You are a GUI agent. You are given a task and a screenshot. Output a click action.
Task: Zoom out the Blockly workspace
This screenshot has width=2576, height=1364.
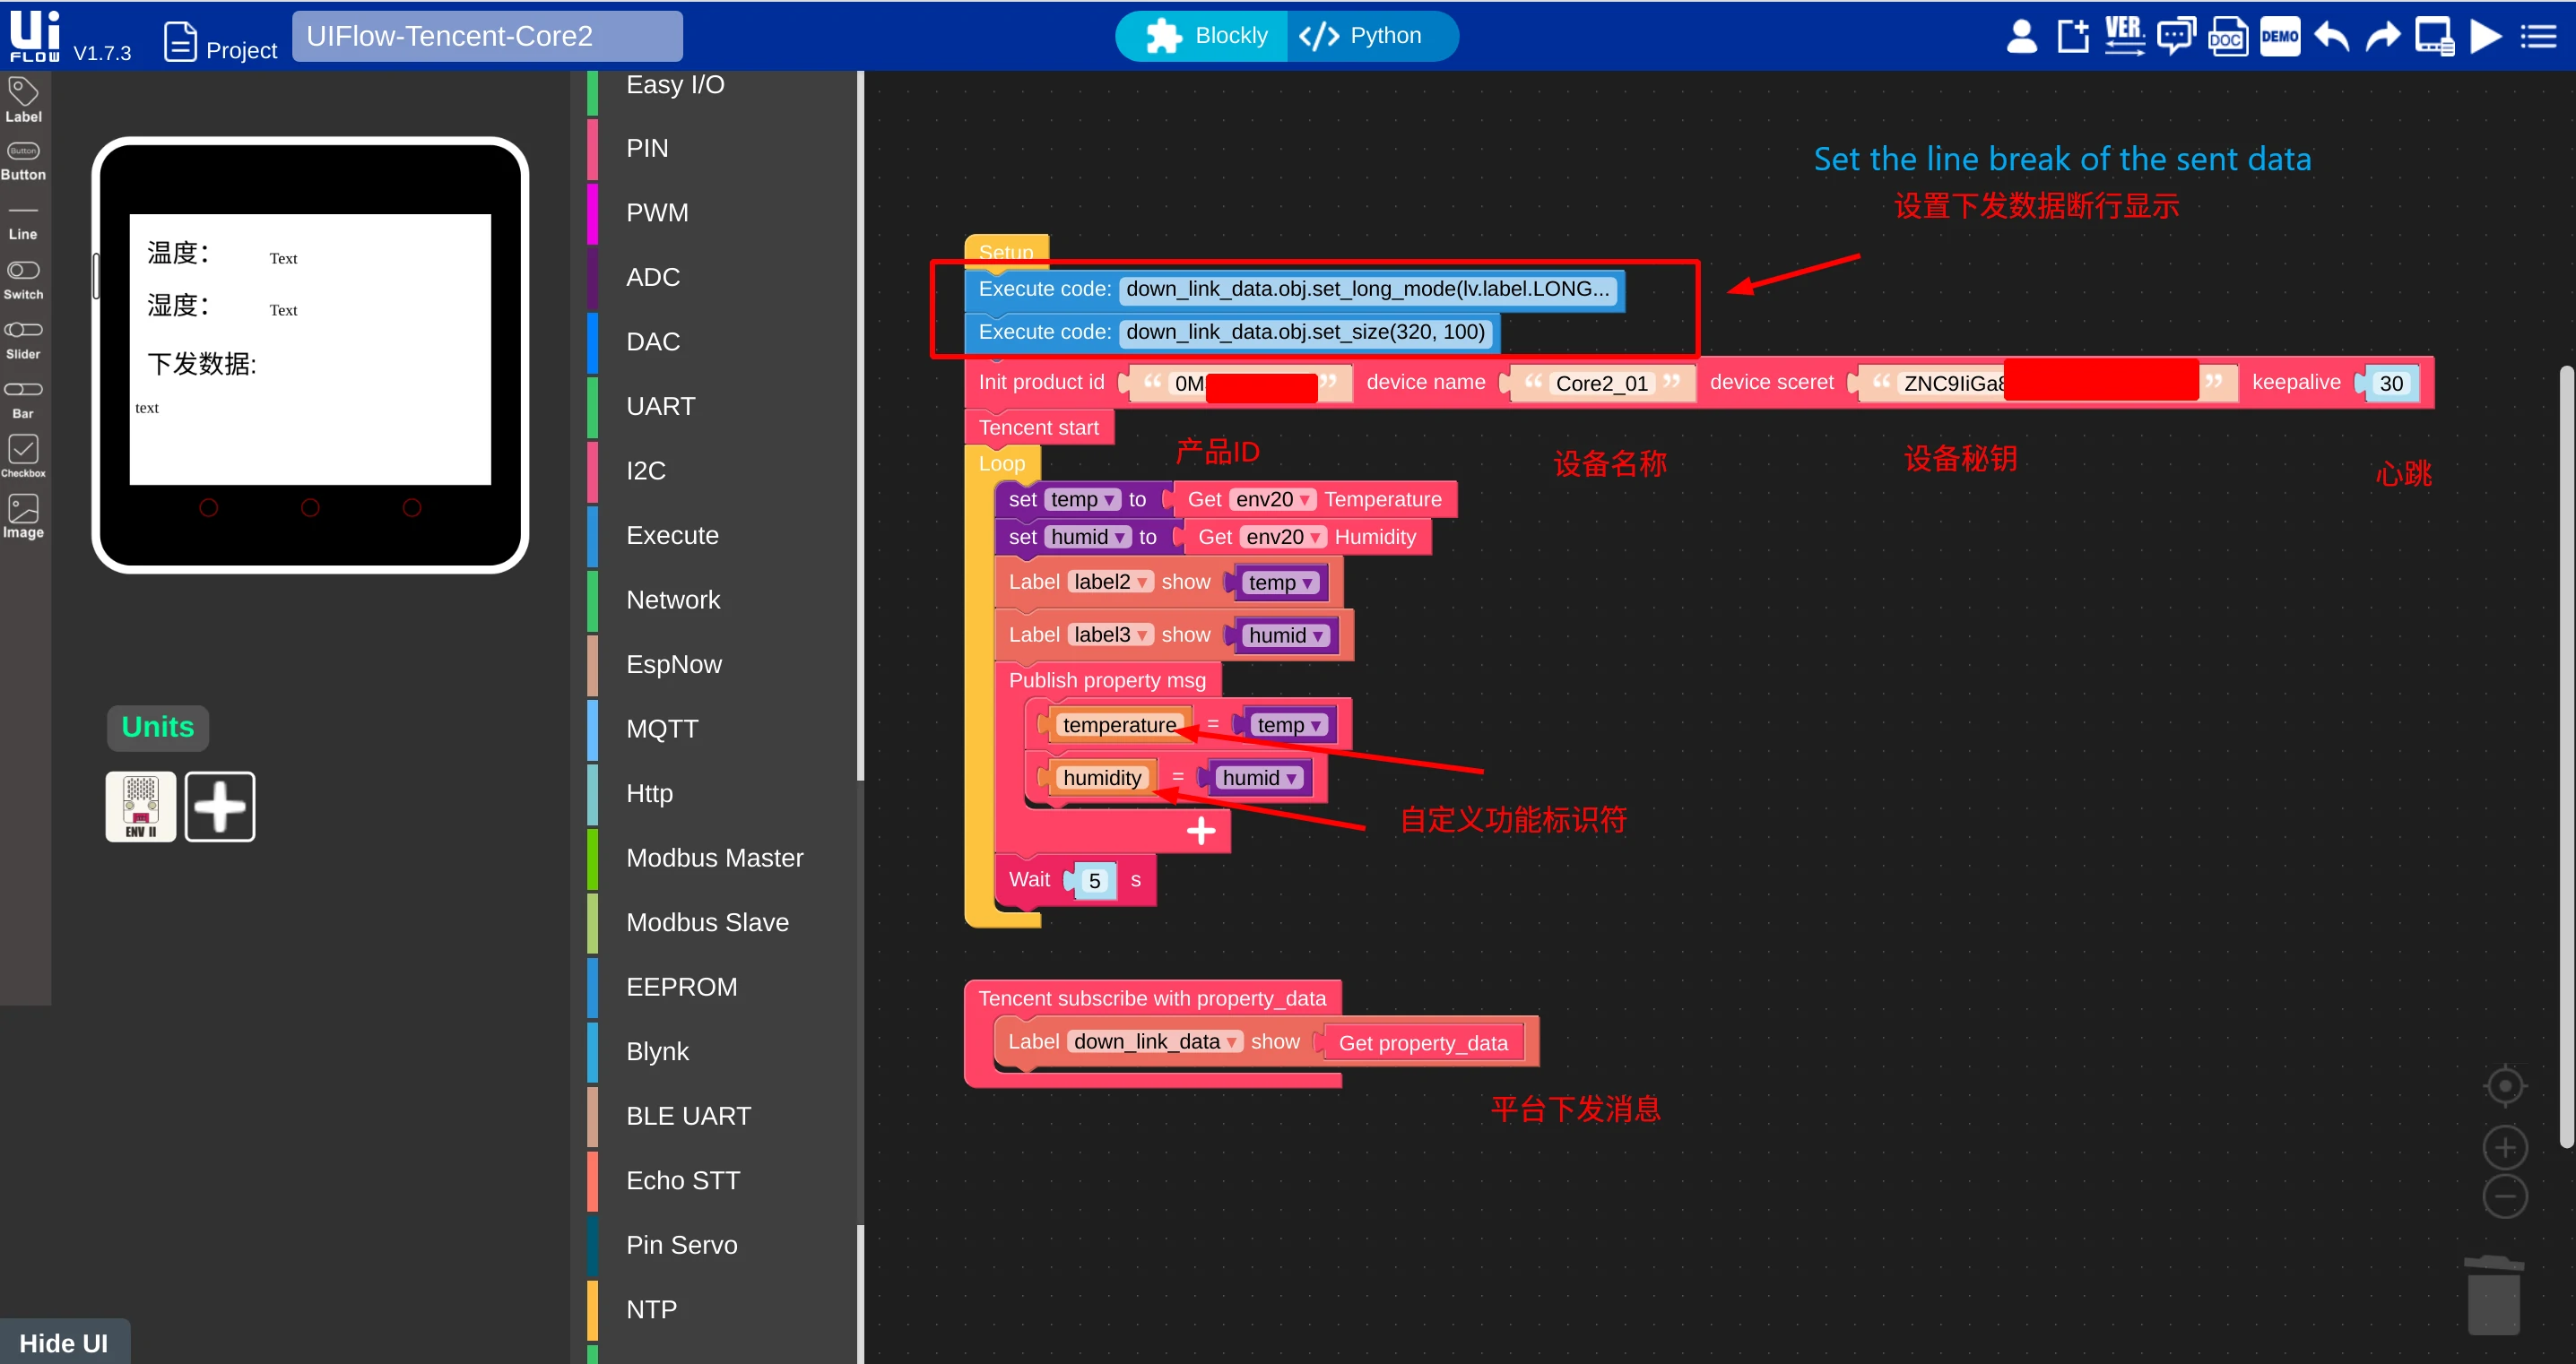(2505, 1196)
